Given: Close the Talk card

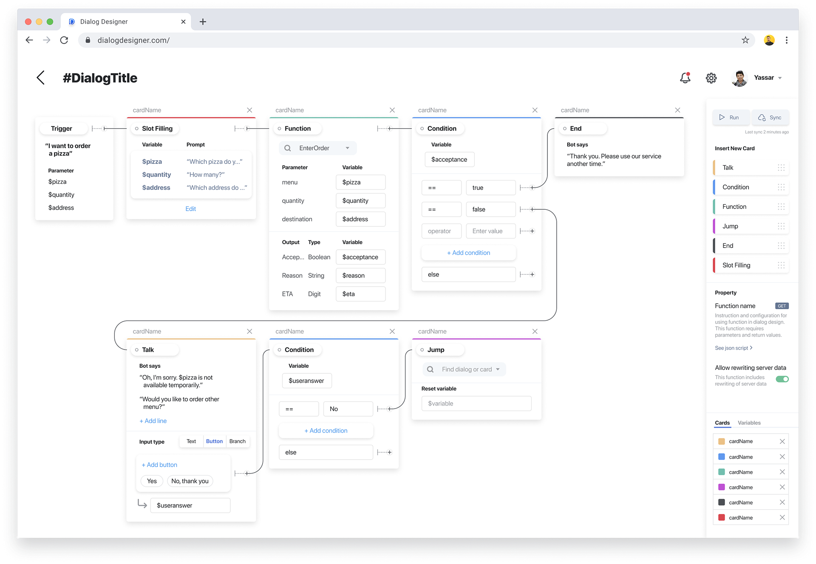Looking at the screenshot, I should 249,331.
